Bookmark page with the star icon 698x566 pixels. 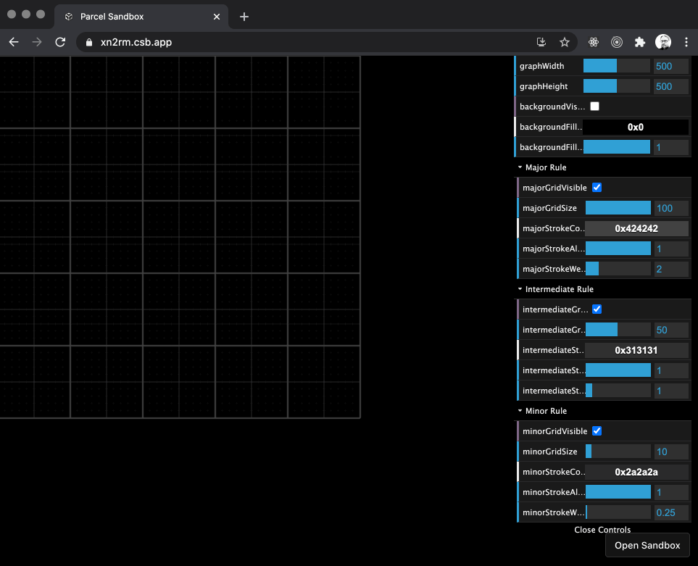pyautogui.click(x=565, y=42)
